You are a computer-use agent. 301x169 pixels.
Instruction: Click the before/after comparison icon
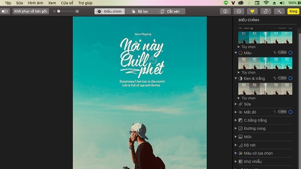pyautogui.click(x=5, y=11)
